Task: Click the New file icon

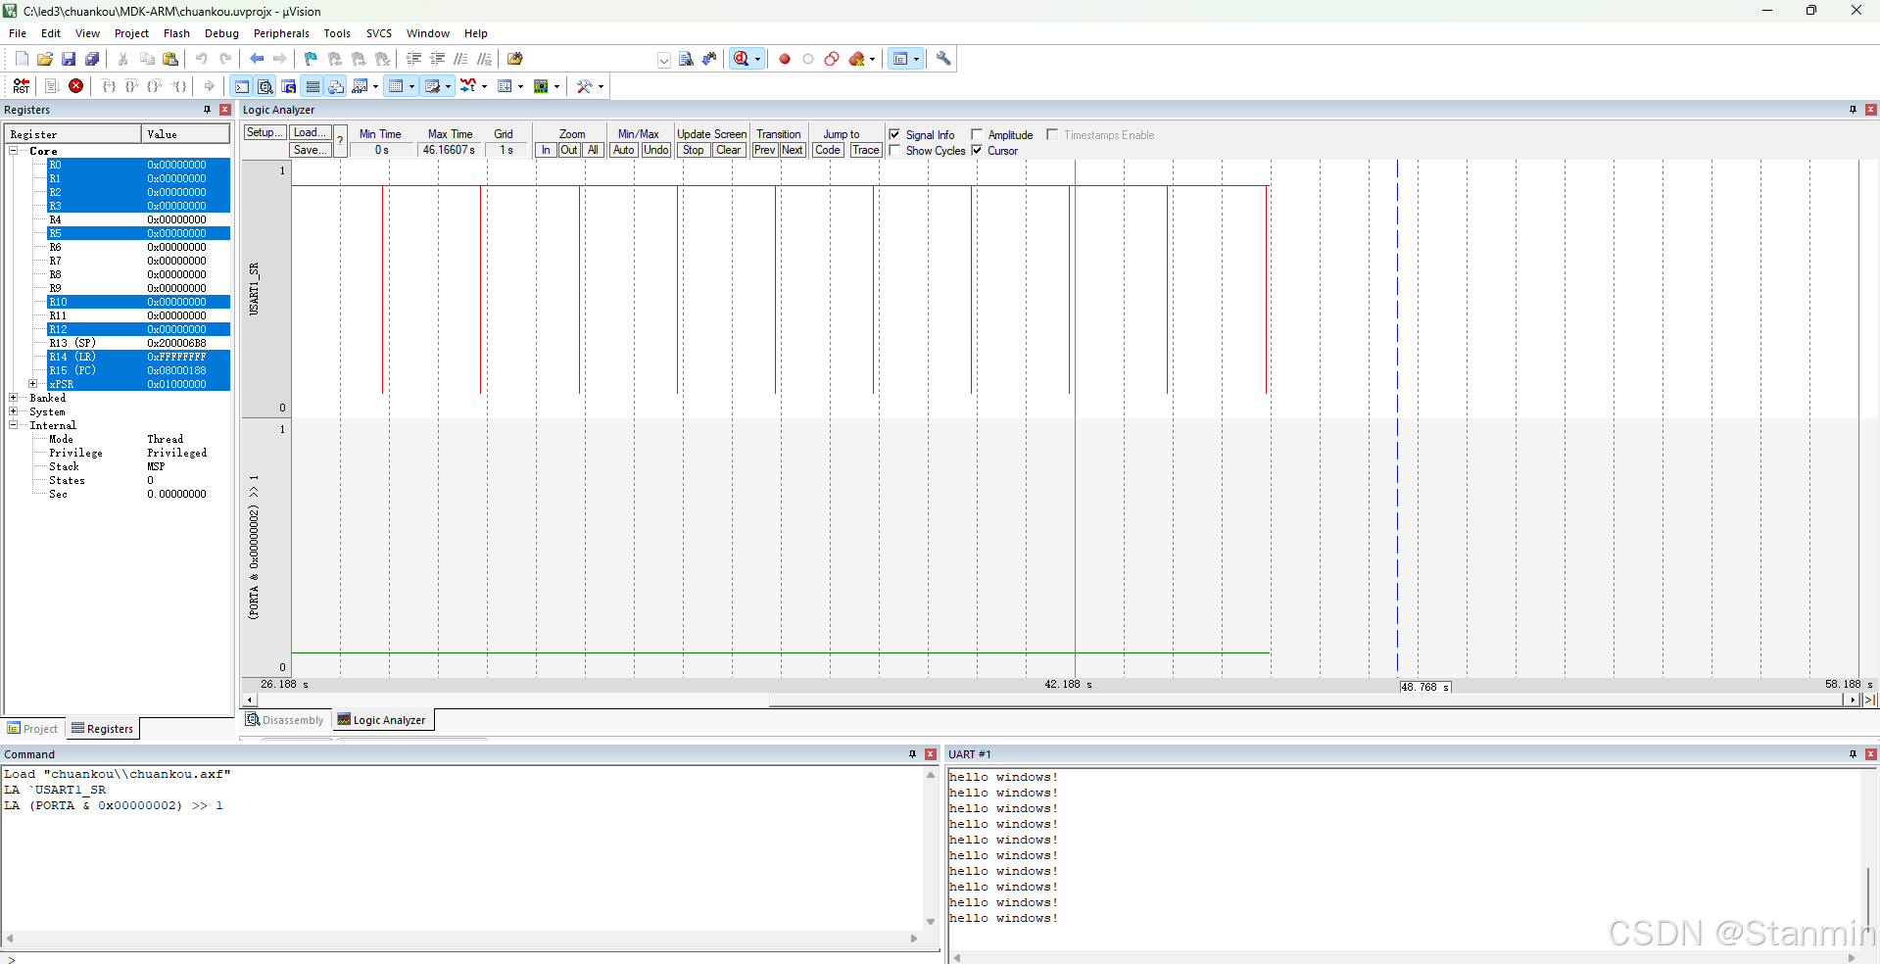Action: pyautogui.click(x=22, y=59)
